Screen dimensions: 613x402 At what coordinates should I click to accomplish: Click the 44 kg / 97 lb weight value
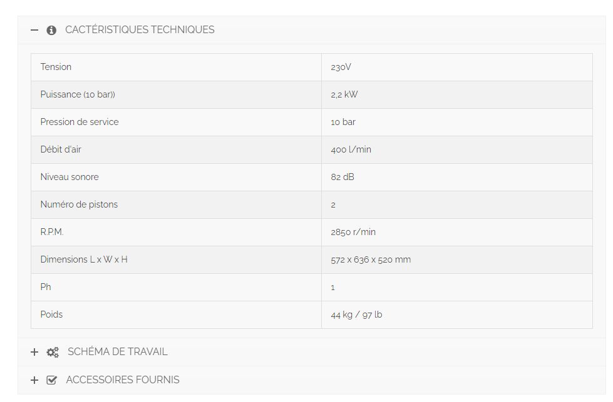(x=355, y=314)
